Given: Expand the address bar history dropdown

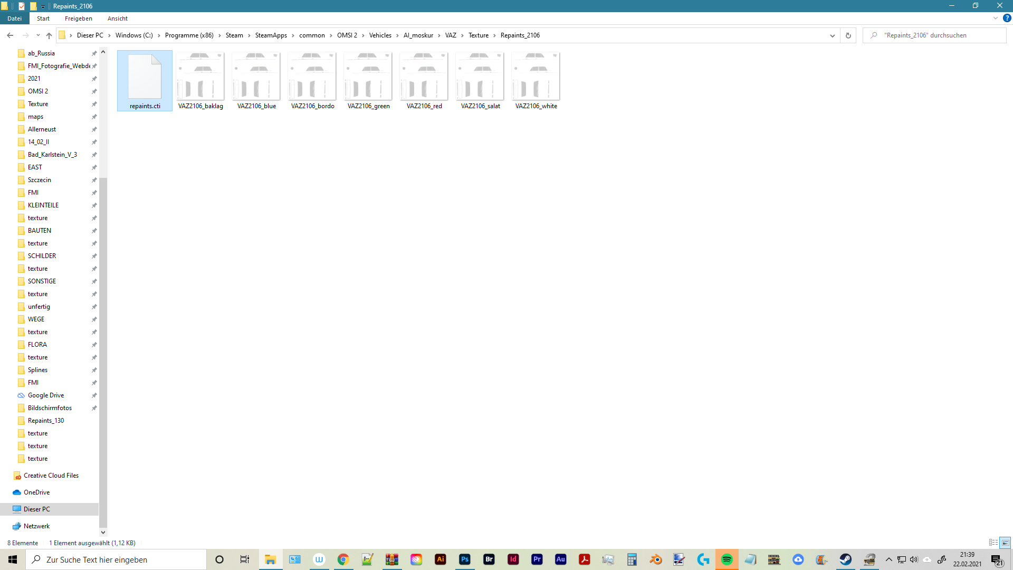Looking at the screenshot, I should [832, 35].
